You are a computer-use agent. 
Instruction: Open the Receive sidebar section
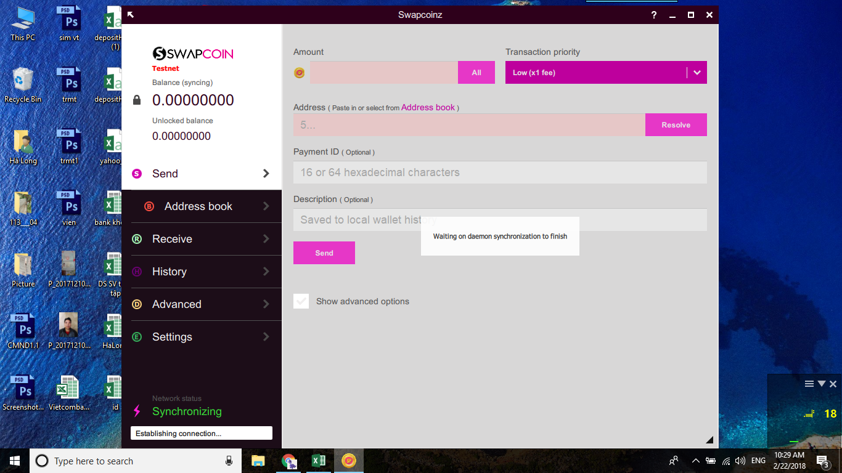click(202, 239)
